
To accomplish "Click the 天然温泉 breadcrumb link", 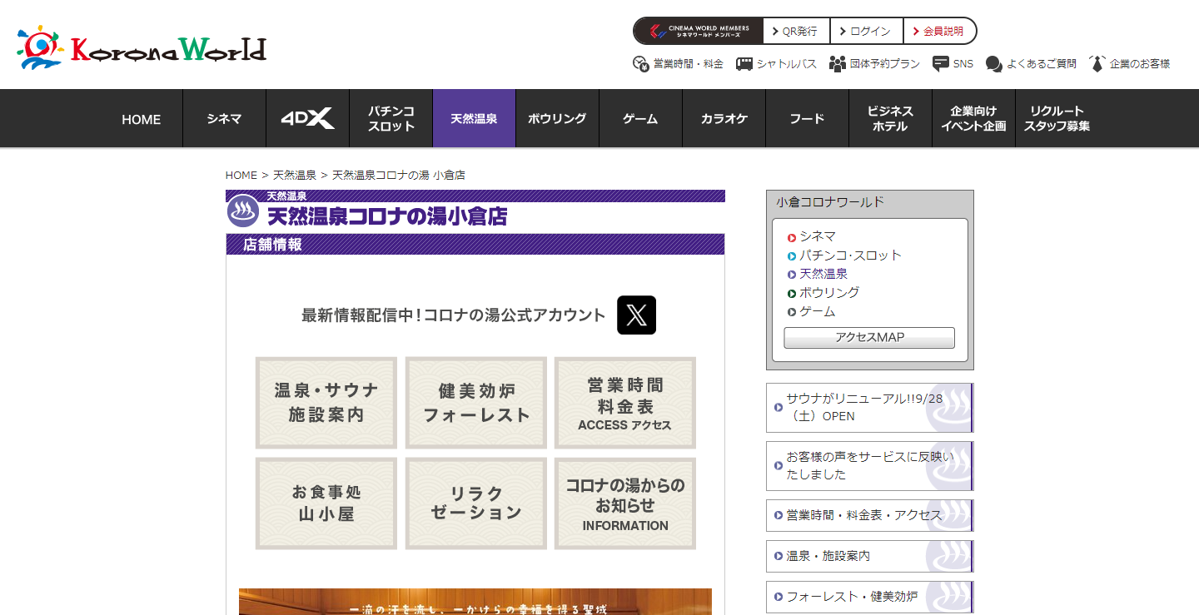I will (295, 175).
